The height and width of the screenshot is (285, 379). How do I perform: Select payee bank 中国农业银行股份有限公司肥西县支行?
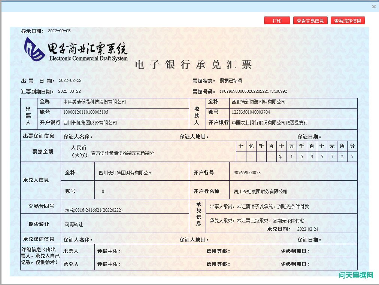point(270,123)
